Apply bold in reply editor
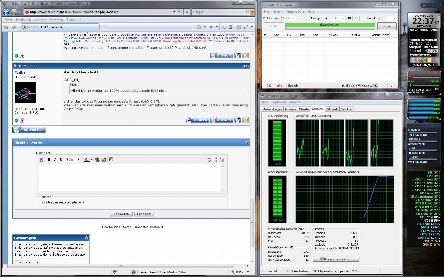The width and height of the screenshot is (444, 277). tap(49, 159)
